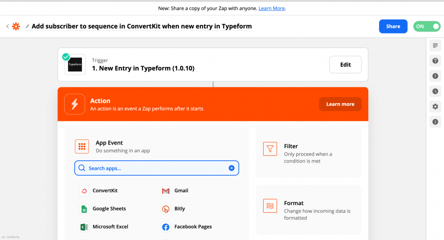
Task: Click the Google Sheets label text
Action: coord(109,209)
